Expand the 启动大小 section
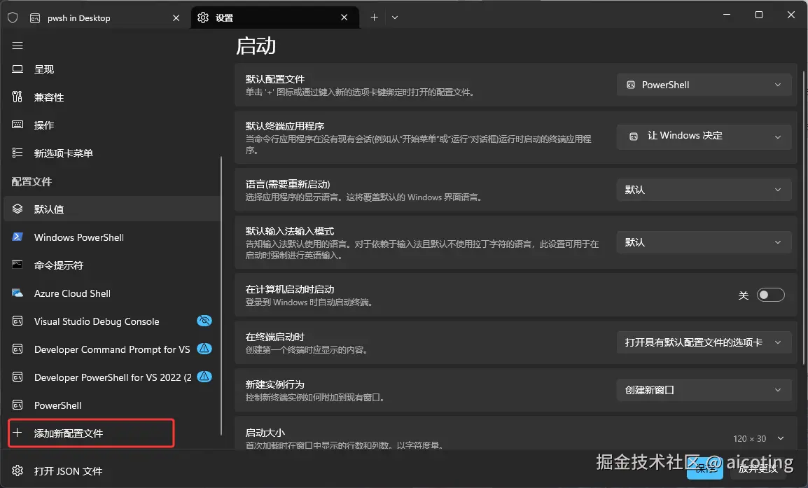 [x=780, y=438]
